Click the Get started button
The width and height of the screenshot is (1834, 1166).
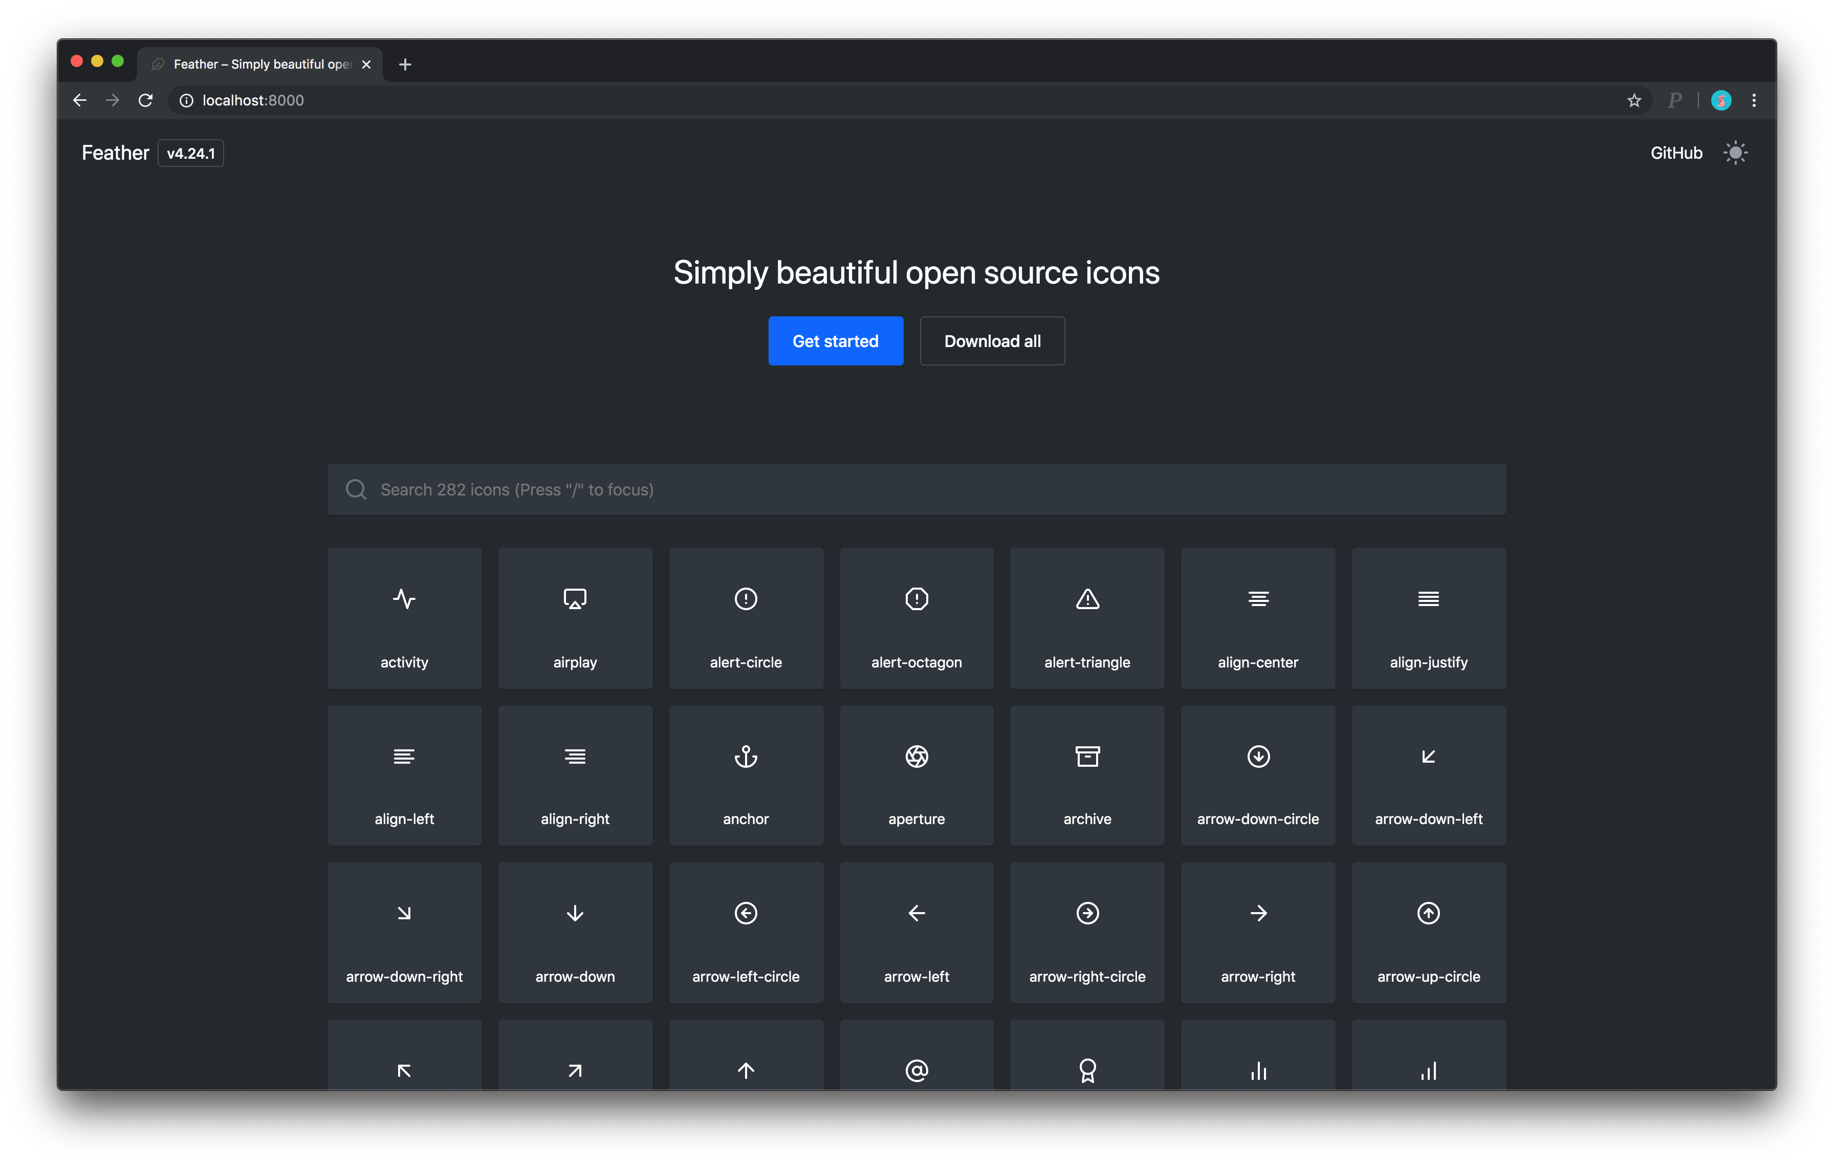(x=836, y=340)
